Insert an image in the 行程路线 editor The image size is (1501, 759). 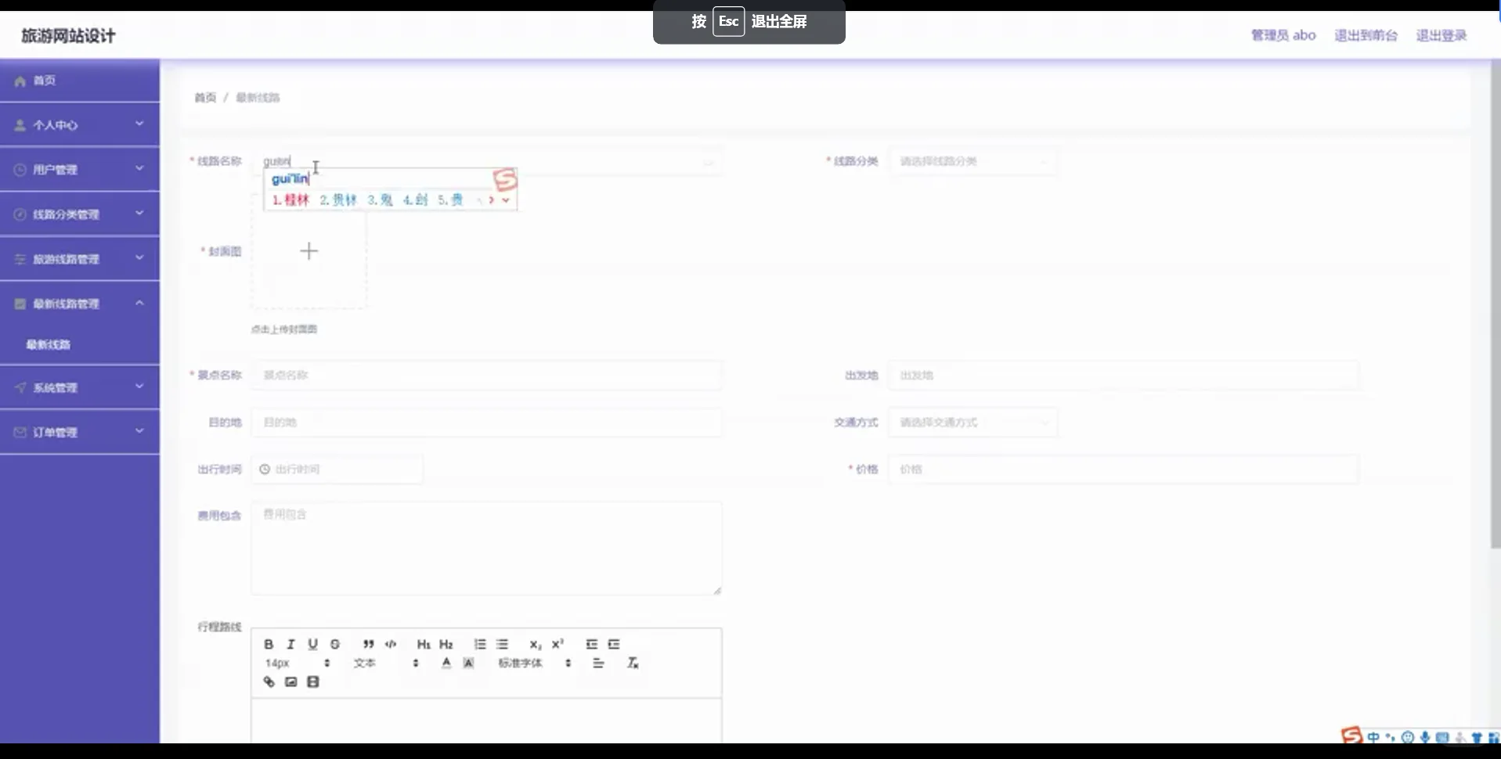pyautogui.click(x=290, y=682)
